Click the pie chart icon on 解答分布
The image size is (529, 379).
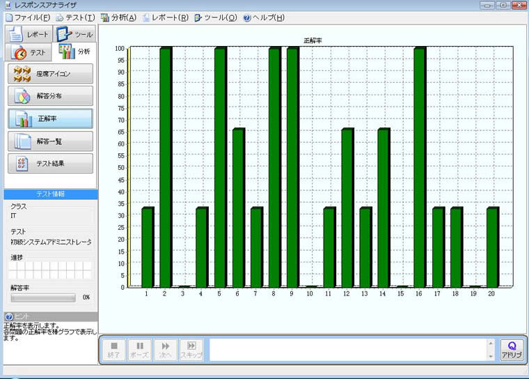23,97
